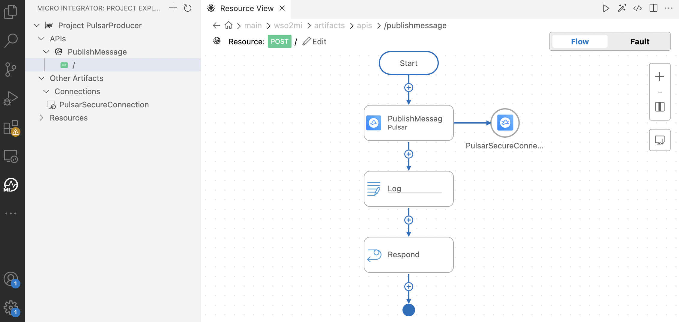Viewport: 679px width, 322px height.
Task: Collapse the Other Artifacts section
Action: pos(41,78)
